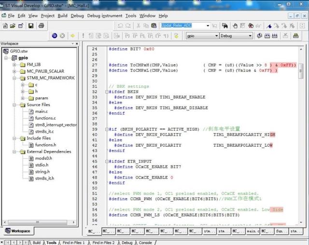Collapse the External Dependencies folder
Image resolution: width=309 pixels, height=245 pixels.
point(14,151)
